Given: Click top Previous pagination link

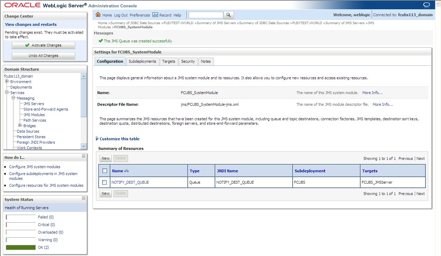Looking at the screenshot, I should [405, 158].
